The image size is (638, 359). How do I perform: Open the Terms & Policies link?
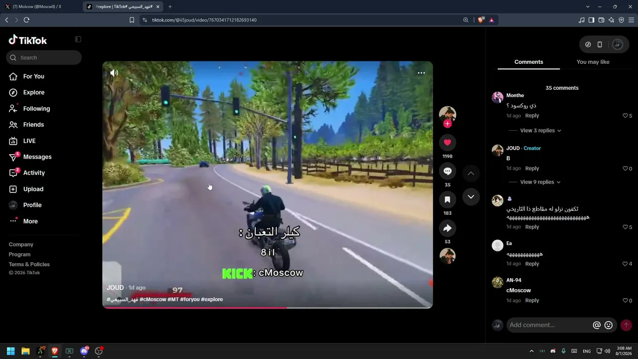coord(29,264)
